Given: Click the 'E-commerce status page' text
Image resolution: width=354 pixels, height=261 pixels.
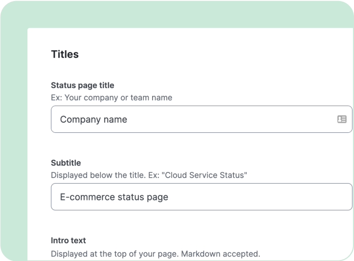Looking at the screenshot, I should coord(114,197).
